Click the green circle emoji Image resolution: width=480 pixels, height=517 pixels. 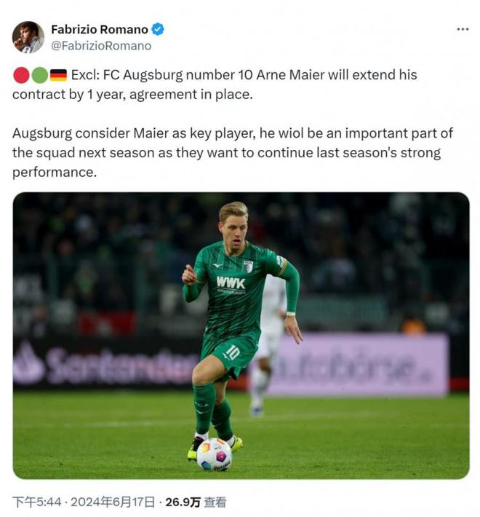(40, 75)
